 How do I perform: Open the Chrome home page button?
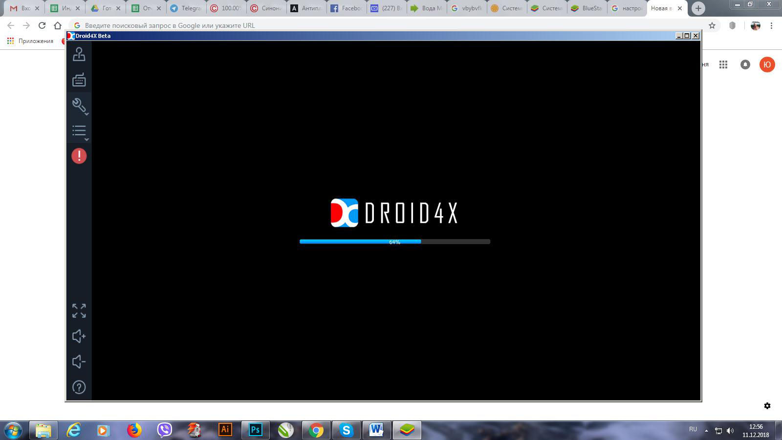tap(58, 25)
